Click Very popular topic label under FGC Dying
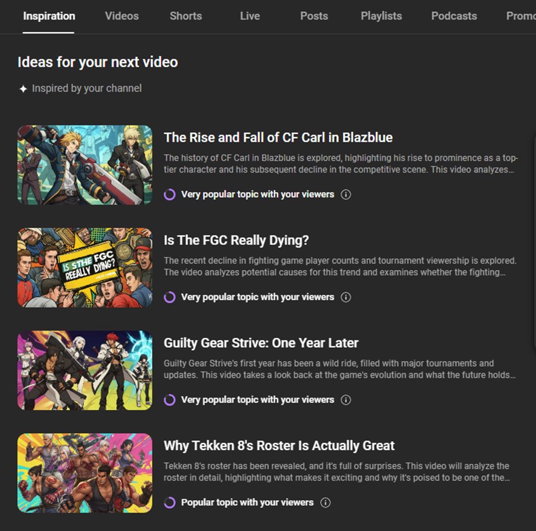Image resolution: width=536 pixels, height=531 pixels. coord(258,297)
